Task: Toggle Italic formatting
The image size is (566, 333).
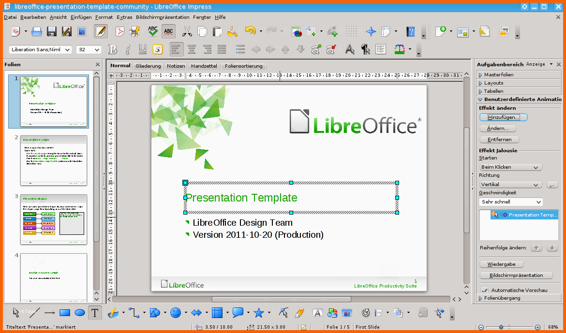Action: 128,49
